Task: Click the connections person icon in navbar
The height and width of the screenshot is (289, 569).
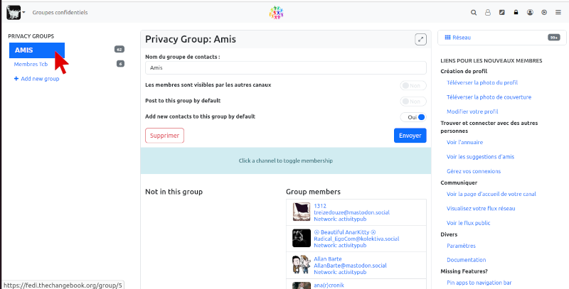Action: point(488,12)
